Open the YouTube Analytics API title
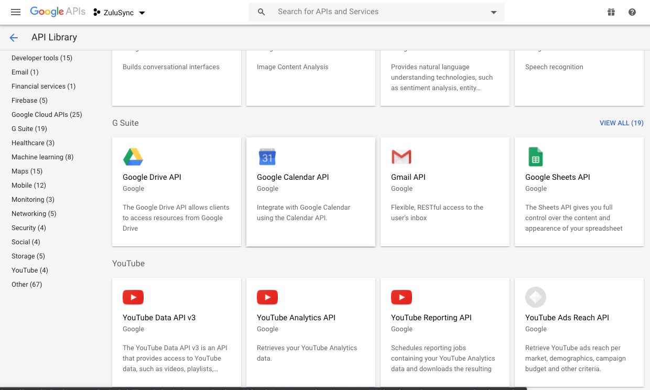This screenshot has width=650, height=390. (296, 318)
